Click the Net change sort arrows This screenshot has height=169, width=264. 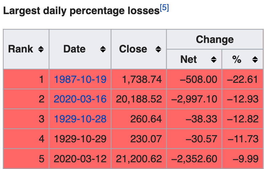[214, 60]
